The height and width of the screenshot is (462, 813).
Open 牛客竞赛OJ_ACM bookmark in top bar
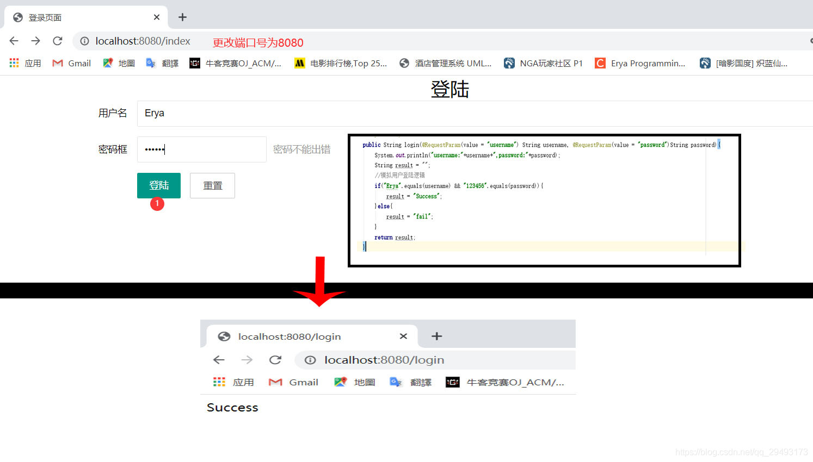pos(236,63)
